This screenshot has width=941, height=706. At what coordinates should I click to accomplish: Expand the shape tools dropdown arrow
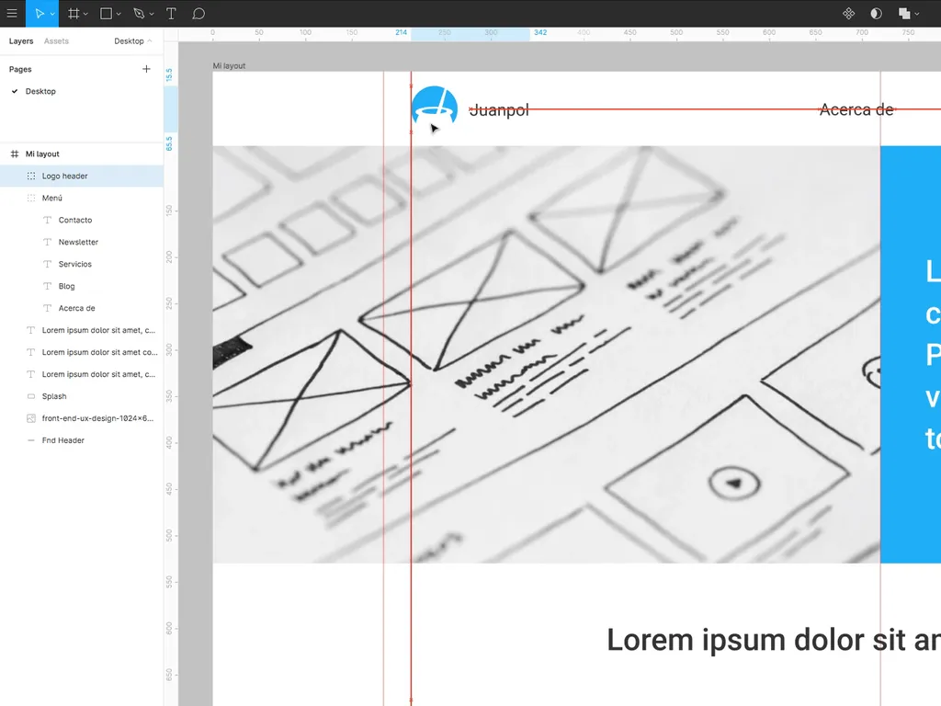pos(119,14)
